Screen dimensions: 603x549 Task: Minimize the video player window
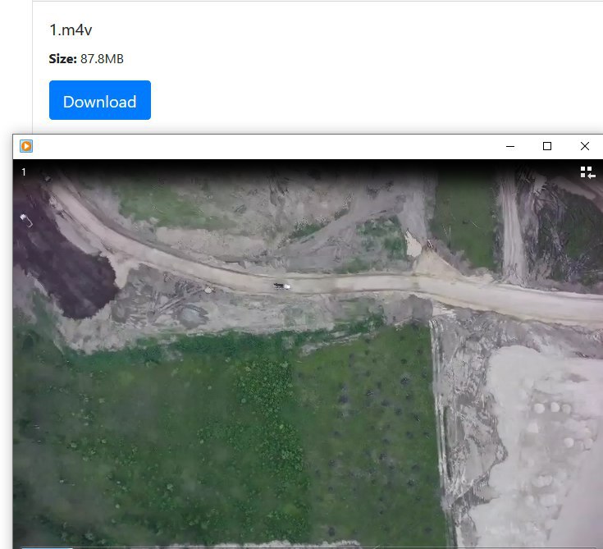510,146
